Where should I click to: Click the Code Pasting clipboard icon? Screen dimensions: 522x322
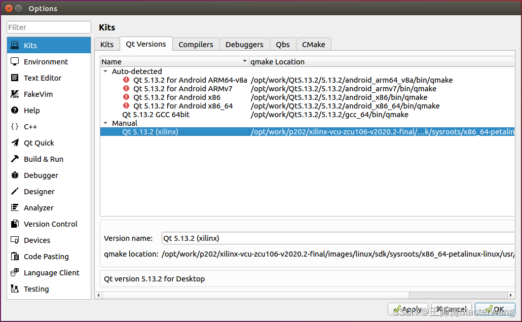coord(15,257)
